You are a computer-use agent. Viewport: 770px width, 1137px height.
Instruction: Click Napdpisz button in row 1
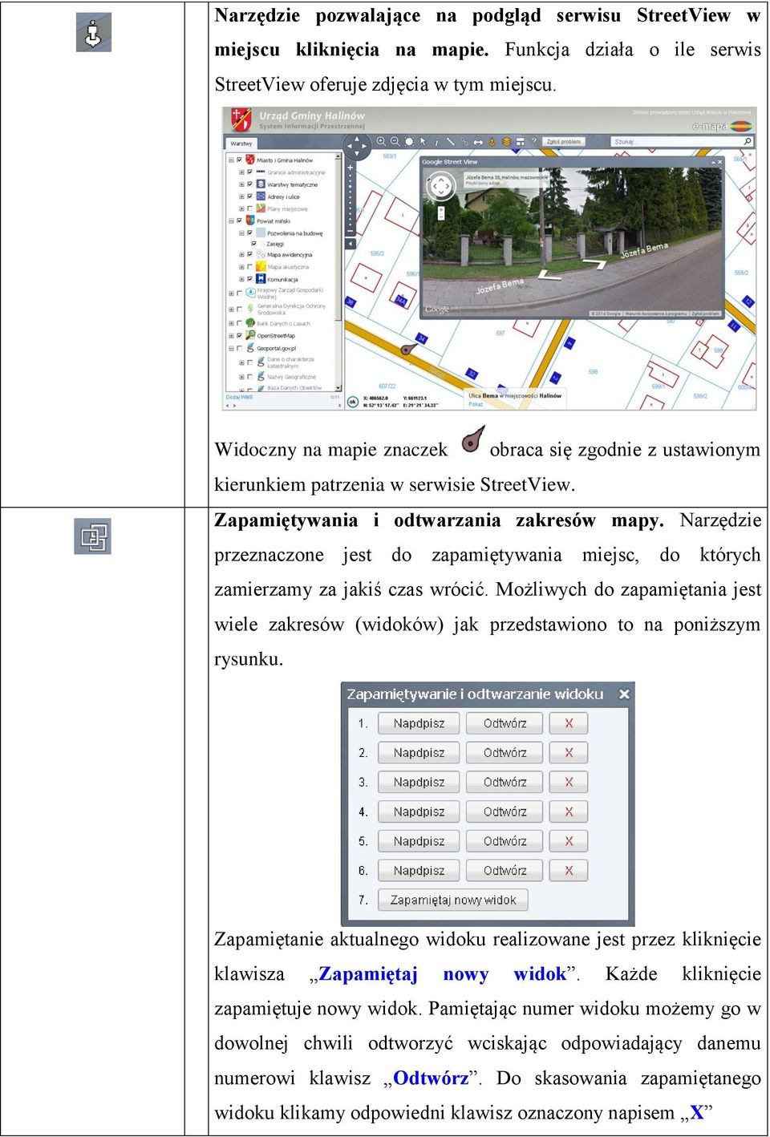tap(419, 723)
